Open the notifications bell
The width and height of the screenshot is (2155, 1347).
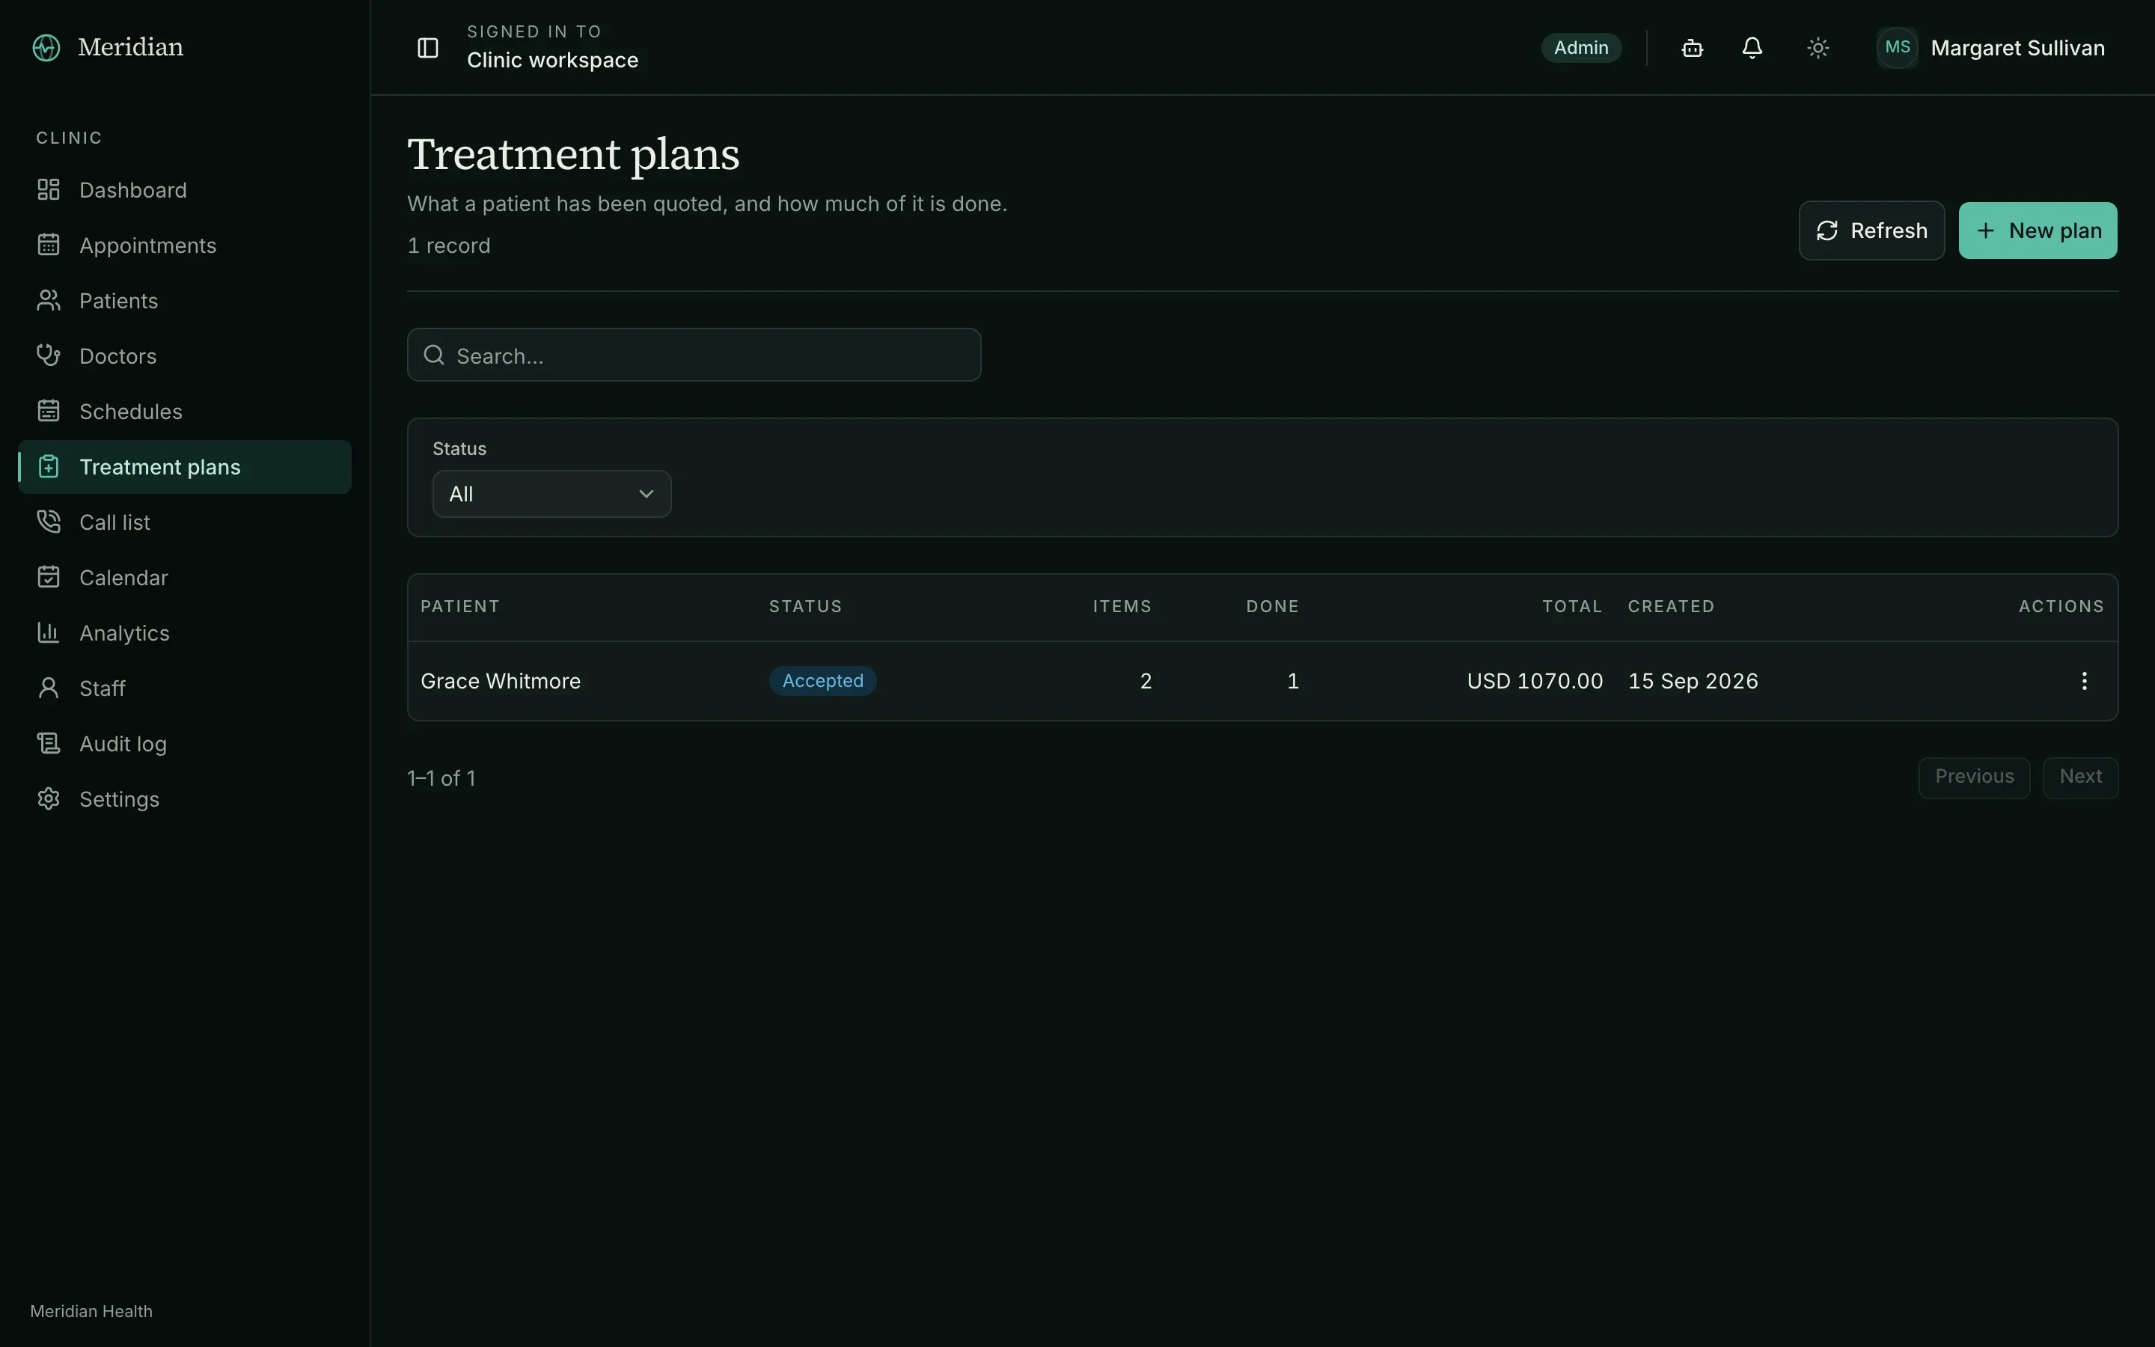pyautogui.click(x=1752, y=47)
